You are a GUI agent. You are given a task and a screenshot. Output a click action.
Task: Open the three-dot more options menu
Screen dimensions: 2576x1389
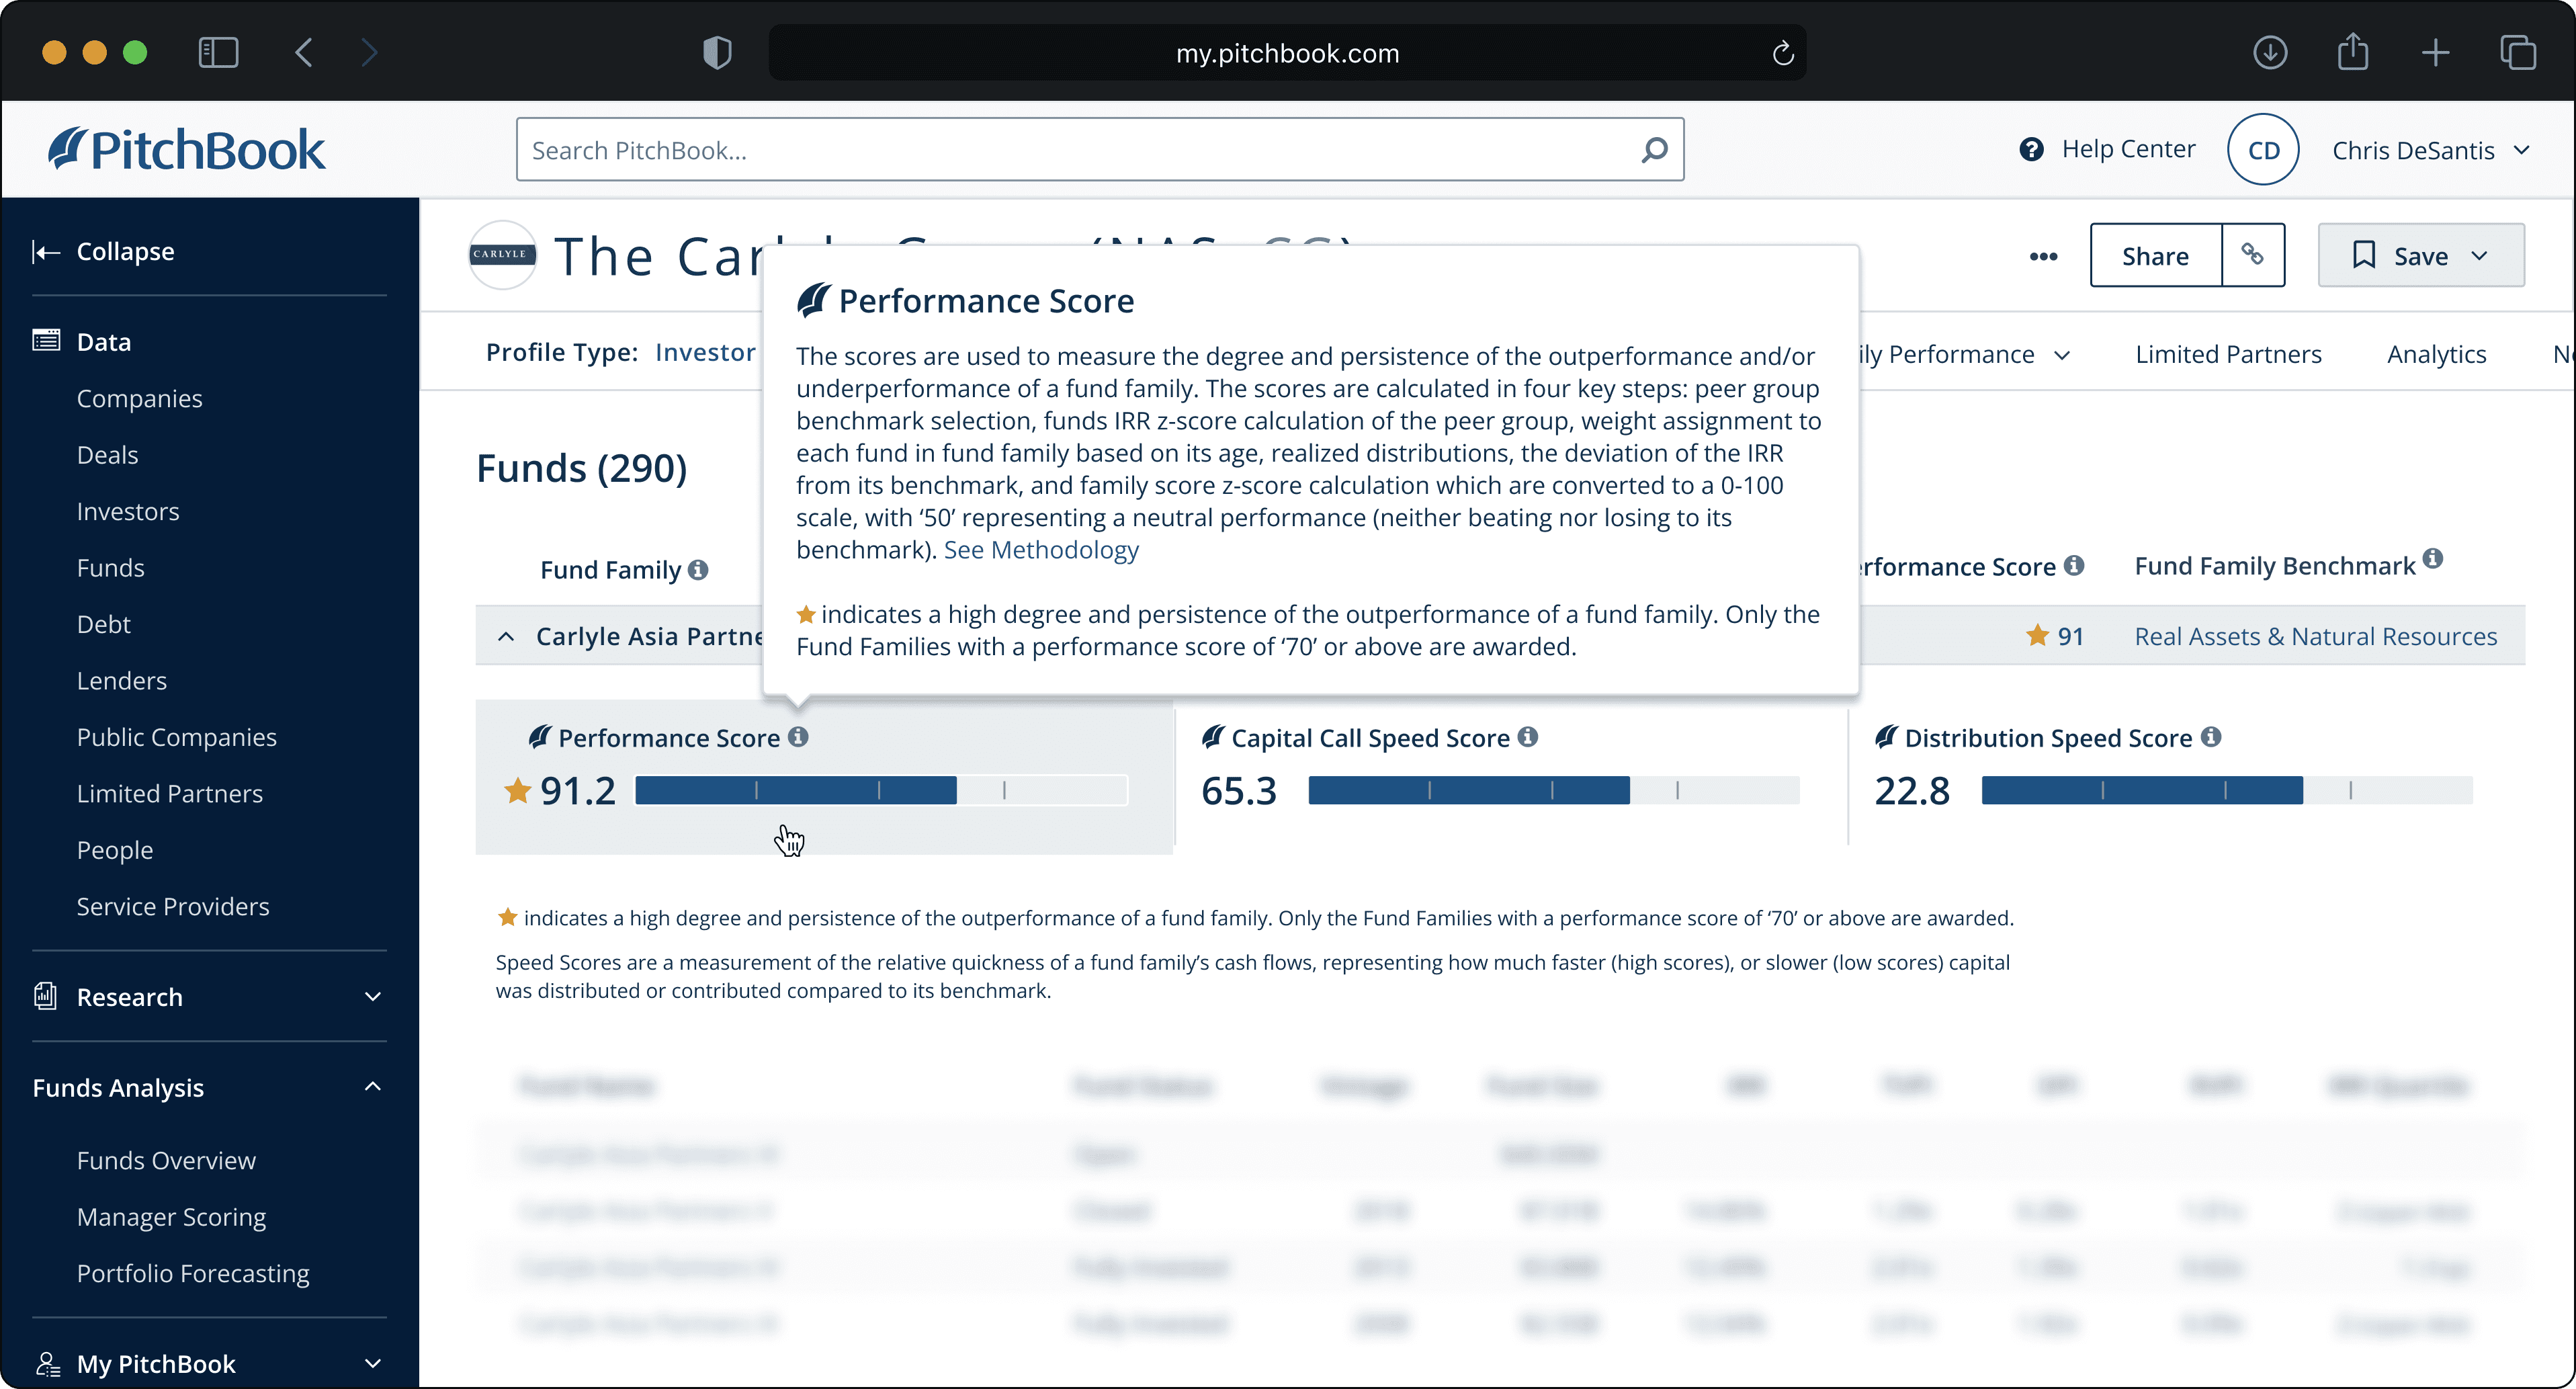2043,256
